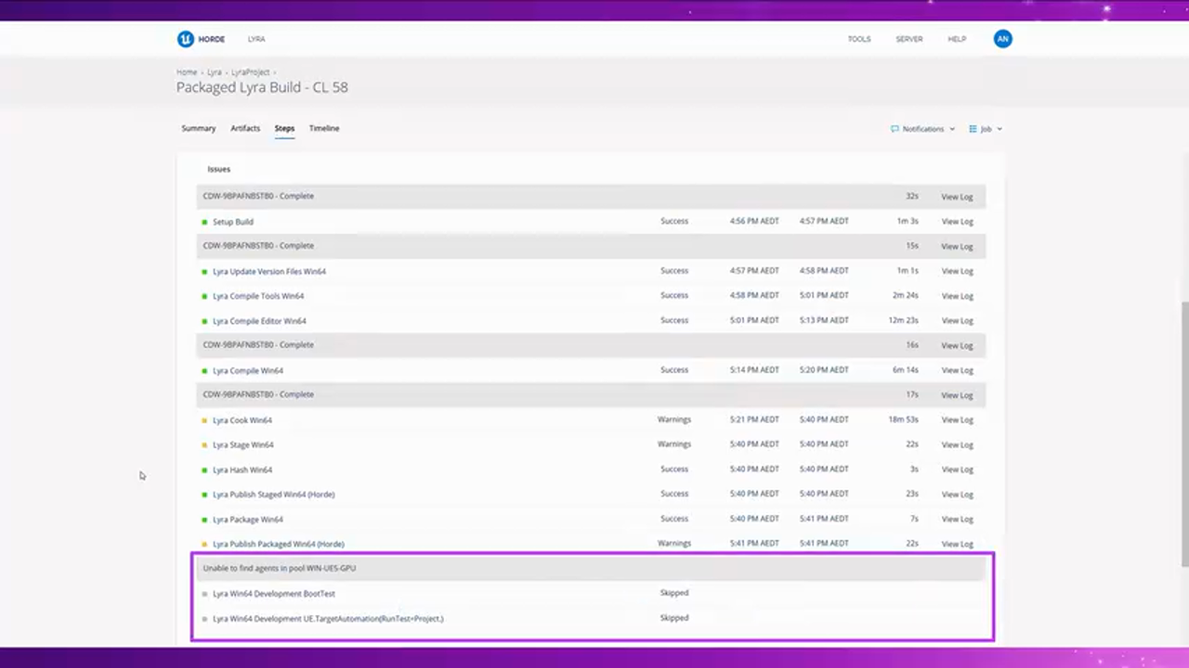Open LyraProject breadcrumb link
Viewport: 1189px width, 668px height.
pyautogui.click(x=250, y=72)
